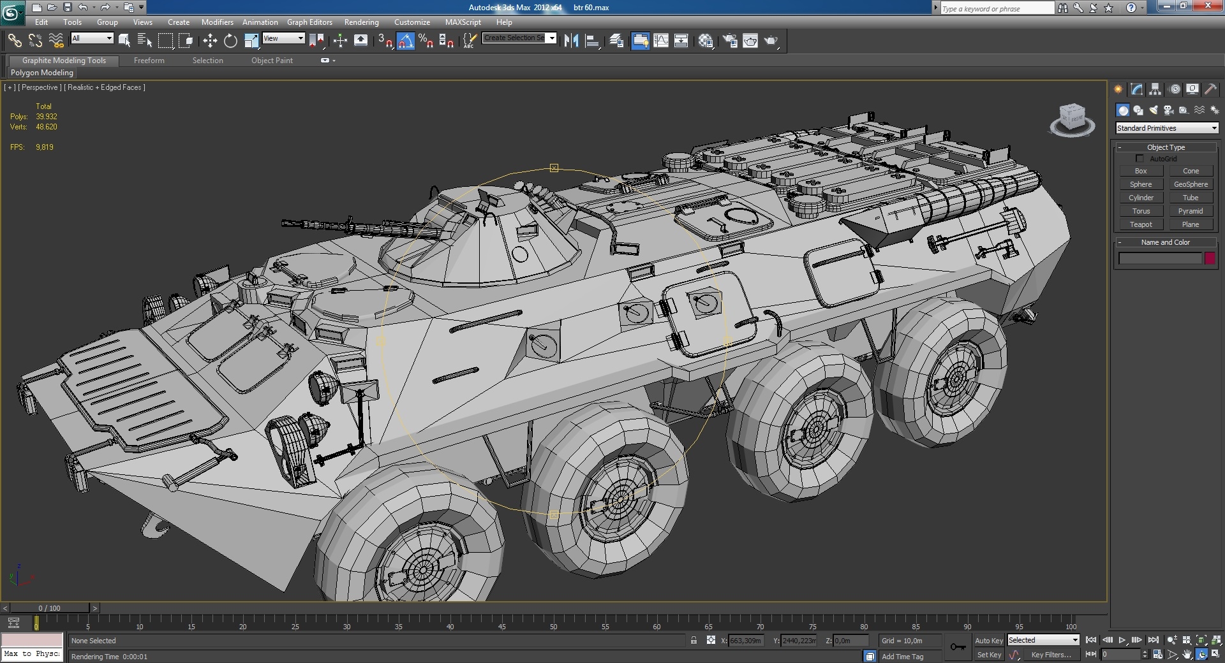Click the Render Production teapot icon

[771, 41]
